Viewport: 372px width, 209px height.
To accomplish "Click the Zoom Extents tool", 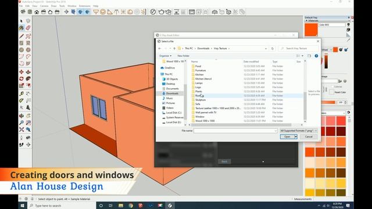I will pyautogui.click(x=22, y=129).
